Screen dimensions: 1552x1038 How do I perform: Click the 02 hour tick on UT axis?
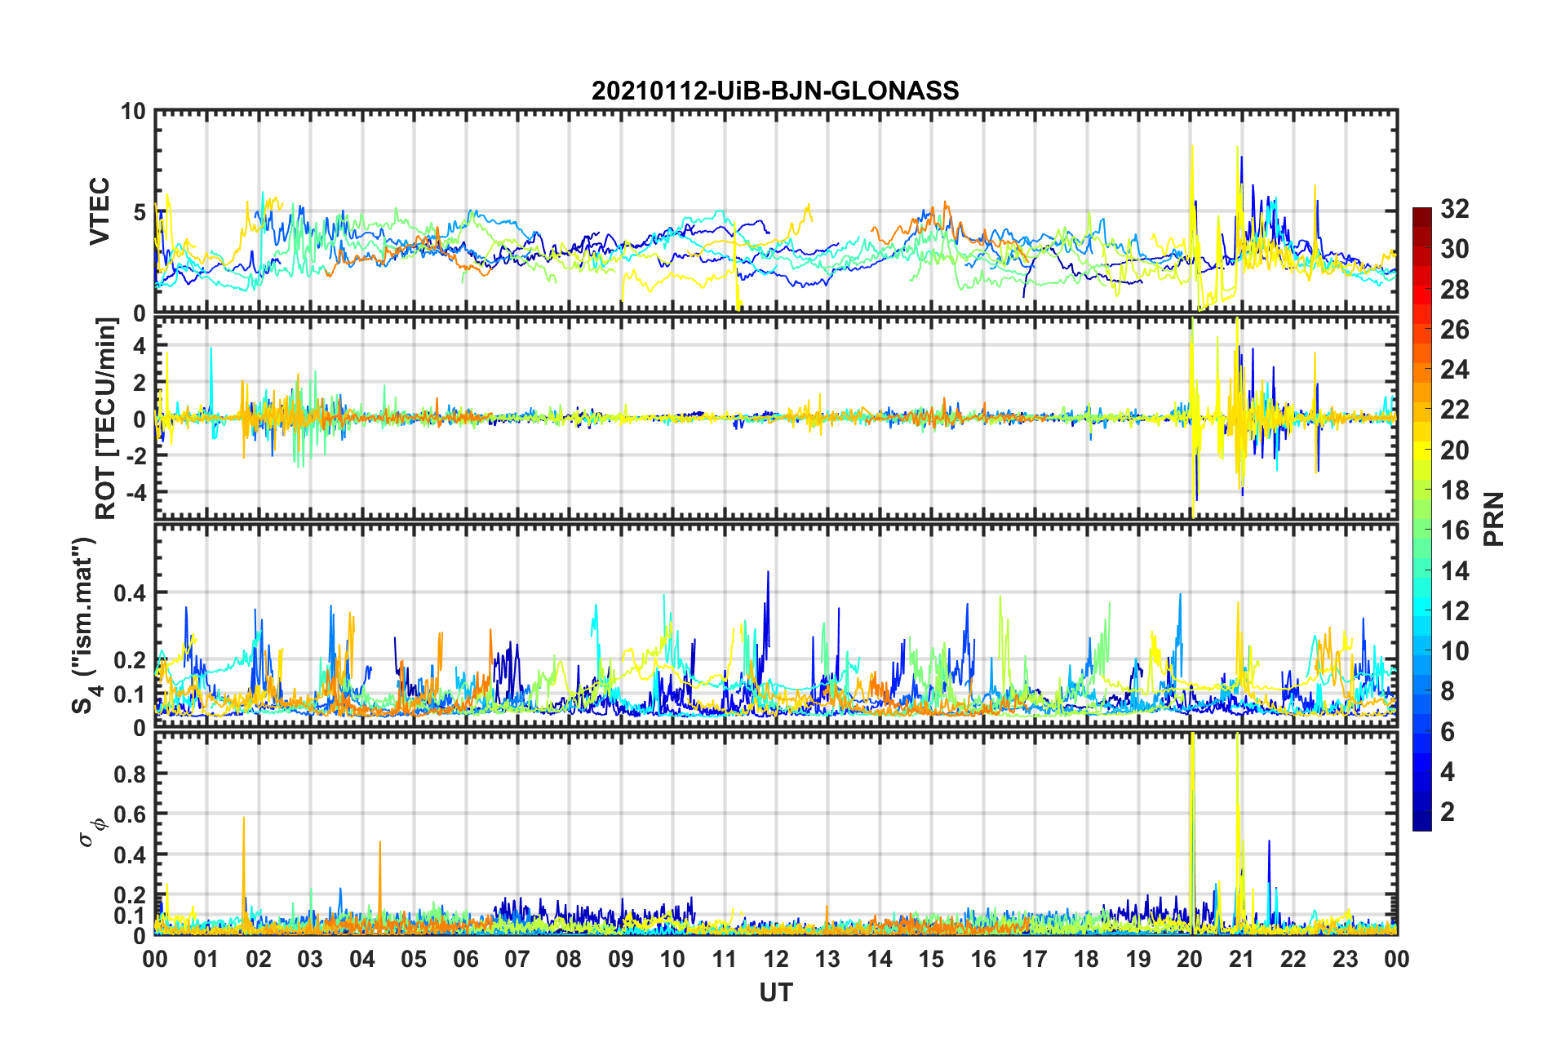coord(259,959)
